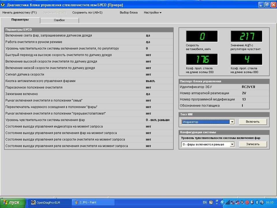Image resolution: width=277 pixels, height=208 pixels.
Task: Click the system clock showing 16:10
Action: (269, 202)
